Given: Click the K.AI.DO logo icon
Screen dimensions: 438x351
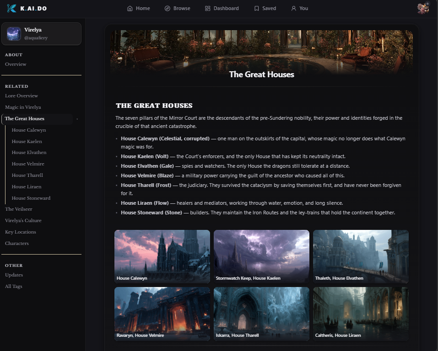Looking at the screenshot, I should point(11,8).
